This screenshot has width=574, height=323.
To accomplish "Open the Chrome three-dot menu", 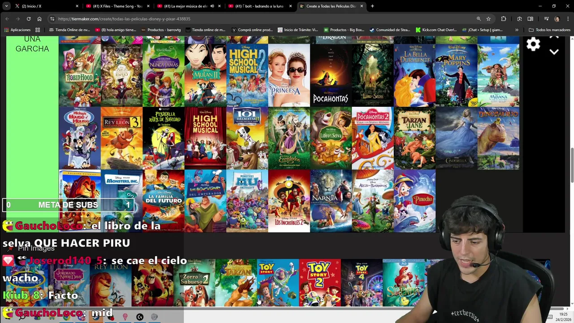I will tap(567, 19).
